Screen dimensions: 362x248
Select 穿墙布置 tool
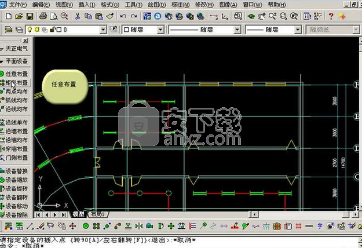(14, 149)
